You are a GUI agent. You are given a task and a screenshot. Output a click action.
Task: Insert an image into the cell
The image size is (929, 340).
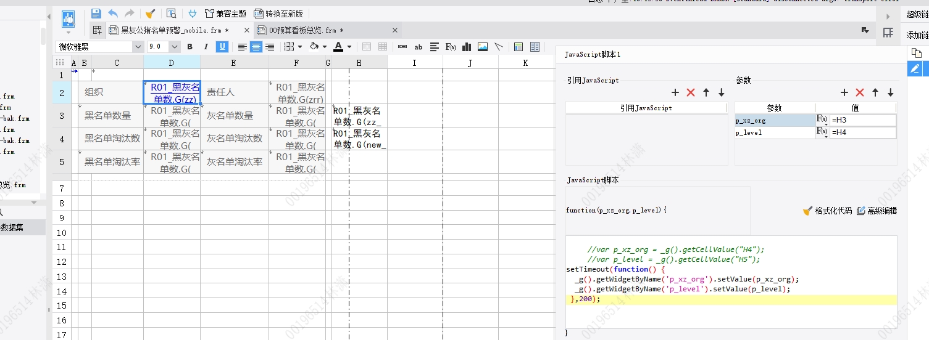(x=483, y=47)
